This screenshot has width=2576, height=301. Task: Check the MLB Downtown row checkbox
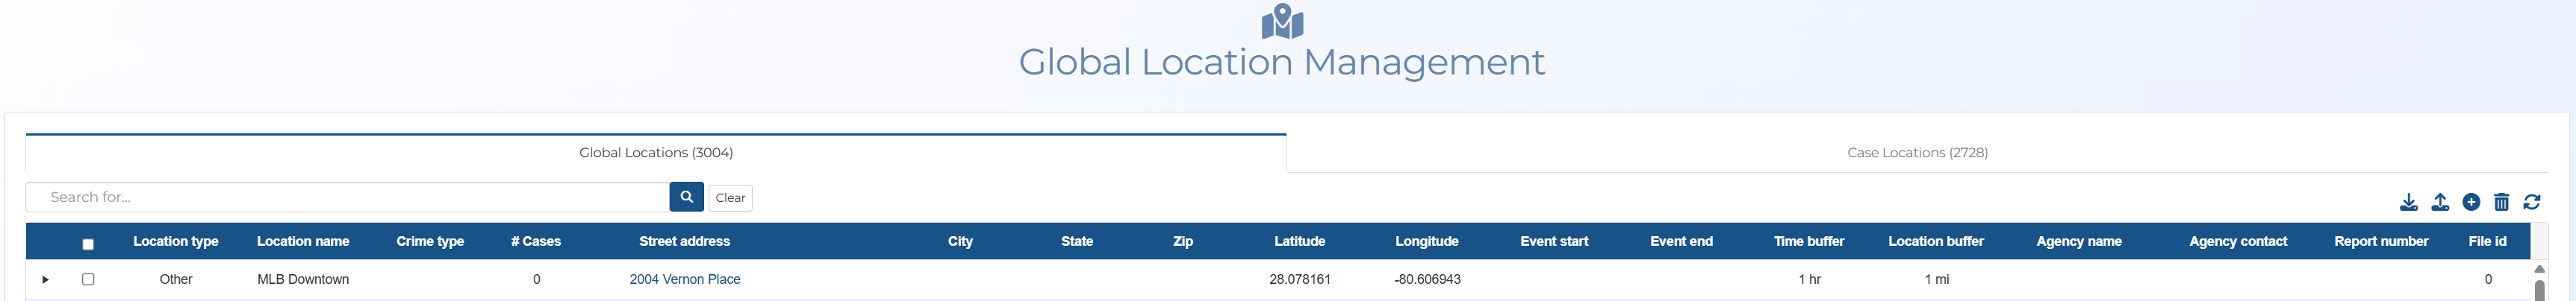(88, 279)
